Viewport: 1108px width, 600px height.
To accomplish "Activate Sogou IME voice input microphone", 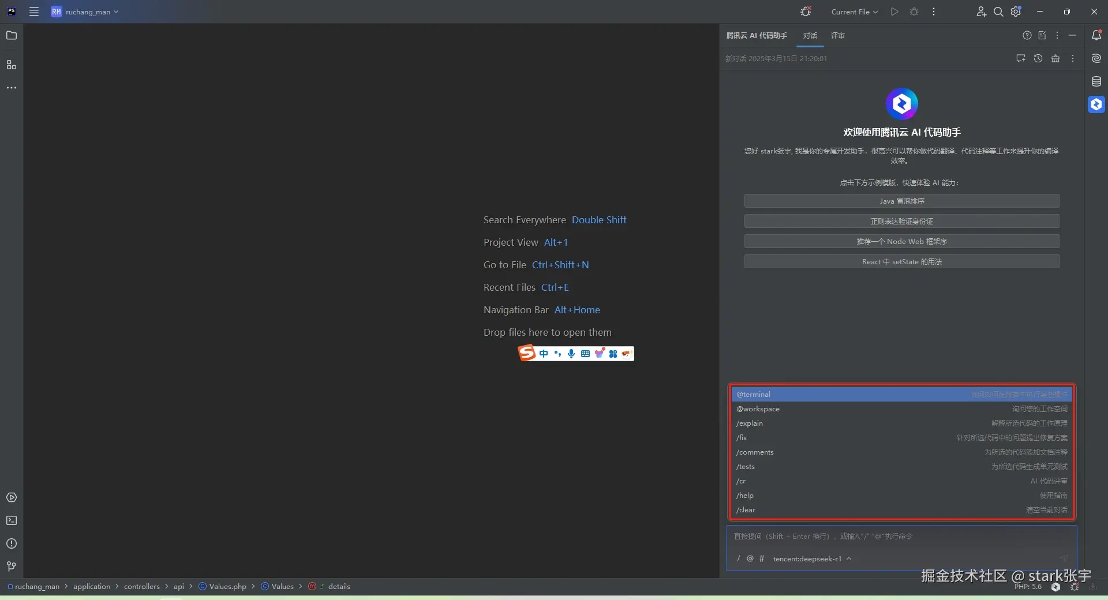I will [x=571, y=354].
